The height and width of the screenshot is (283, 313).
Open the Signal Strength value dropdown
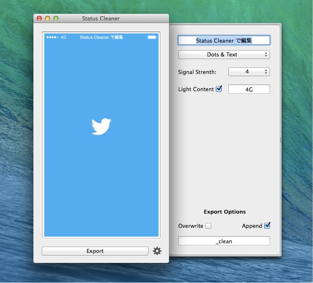coord(249,72)
